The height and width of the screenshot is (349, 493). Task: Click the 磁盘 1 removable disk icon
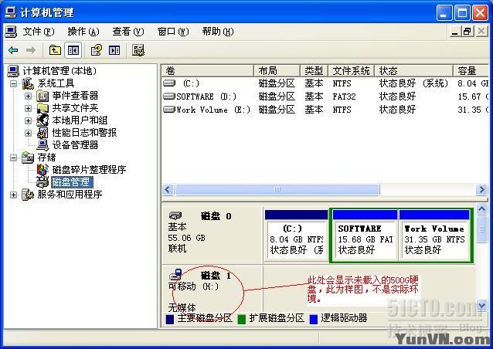175,275
